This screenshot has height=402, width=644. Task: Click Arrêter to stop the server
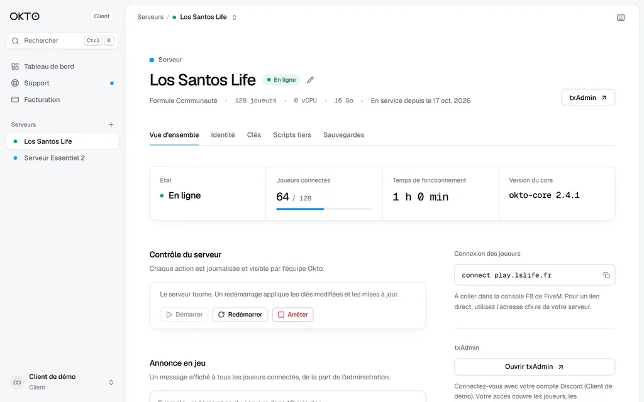293,315
